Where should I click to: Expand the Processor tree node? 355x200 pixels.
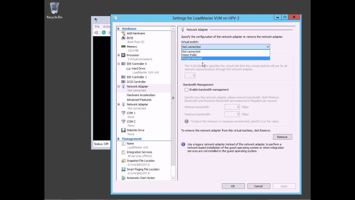119,55
